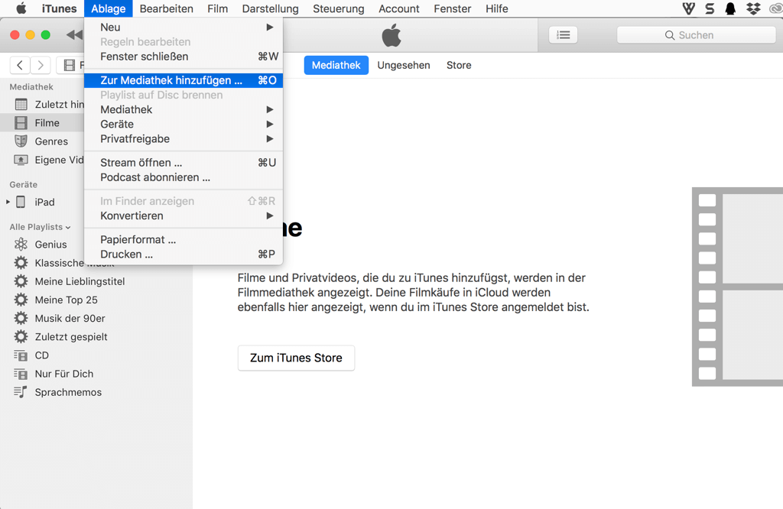Expand the iPad device disclosure triangle
Image resolution: width=783 pixels, height=509 pixels.
tap(8, 202)
